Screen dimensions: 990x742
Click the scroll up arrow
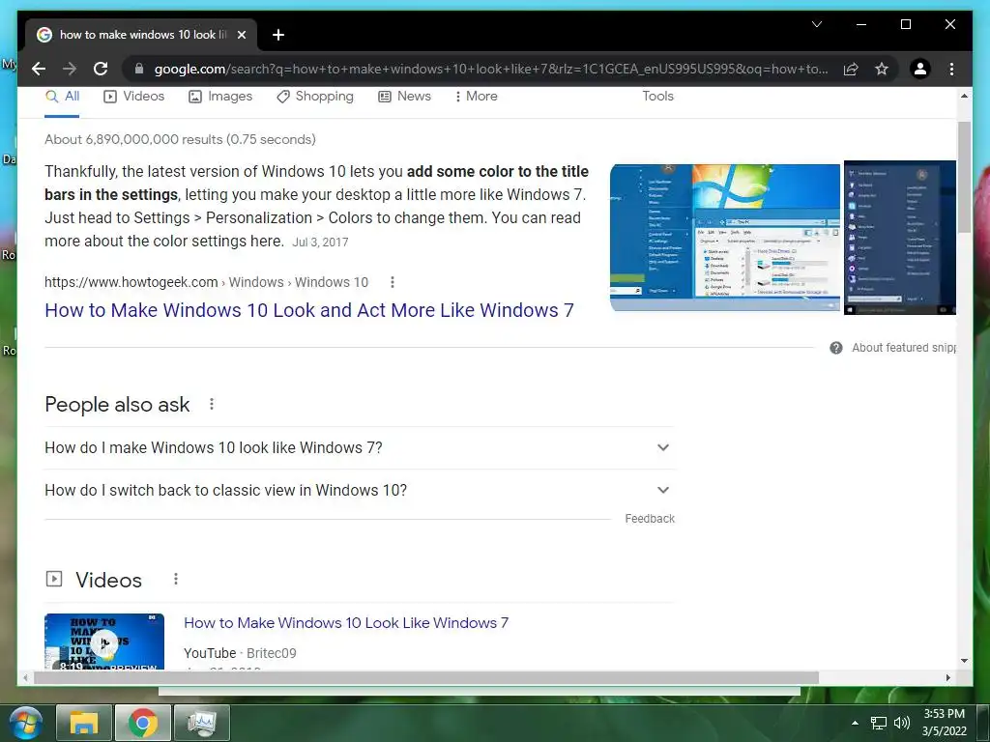pyautogui.click(x=964, y=96)
